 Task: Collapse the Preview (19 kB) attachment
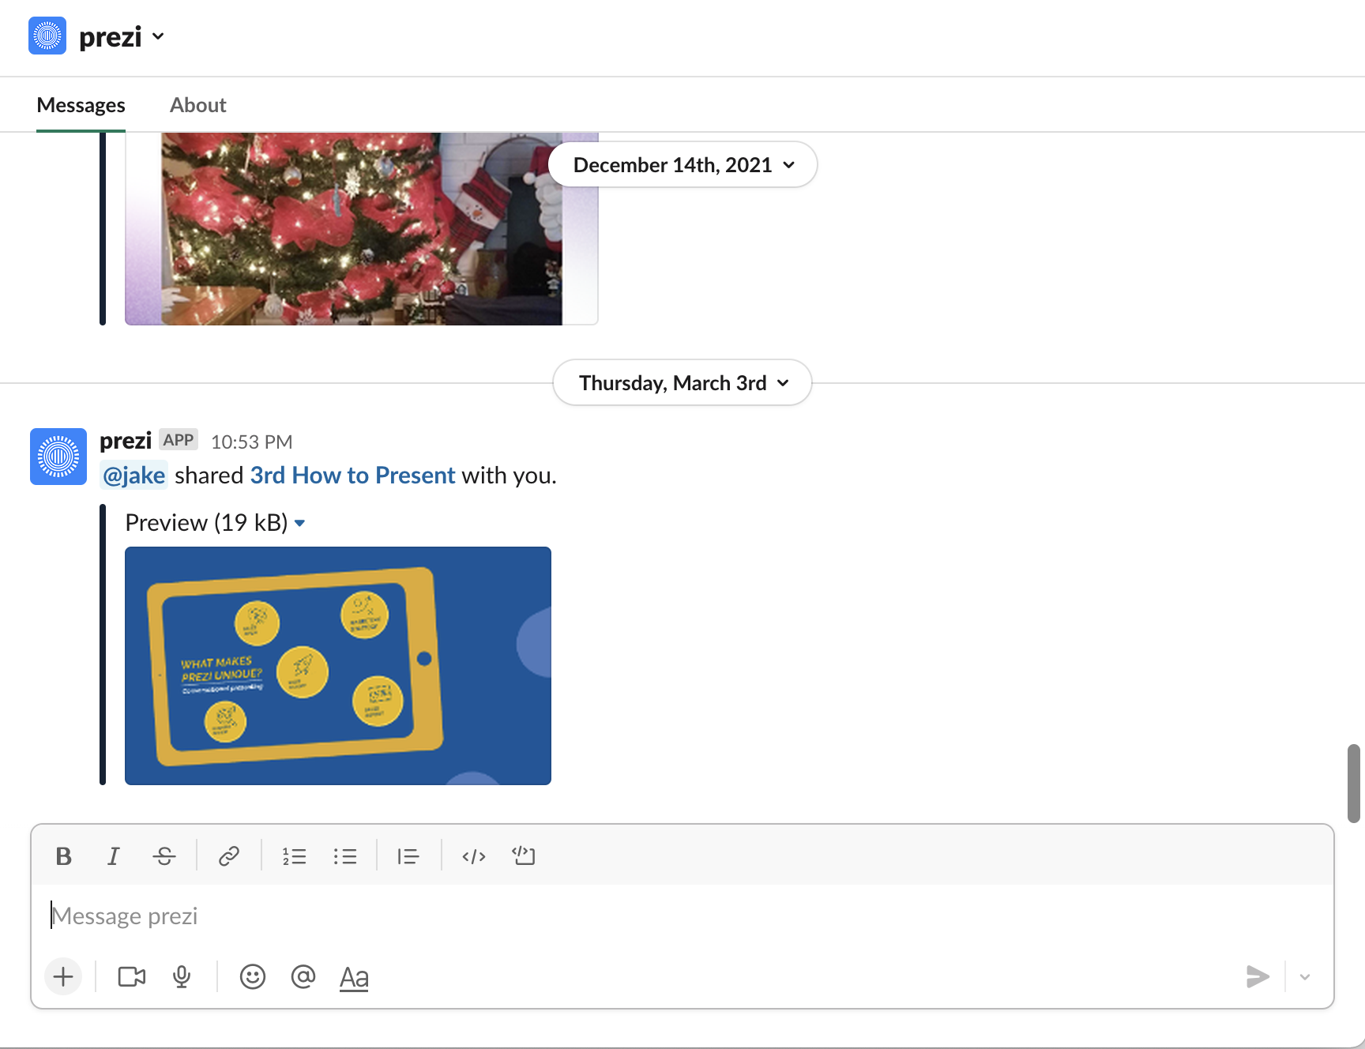[x=299, y=523]
